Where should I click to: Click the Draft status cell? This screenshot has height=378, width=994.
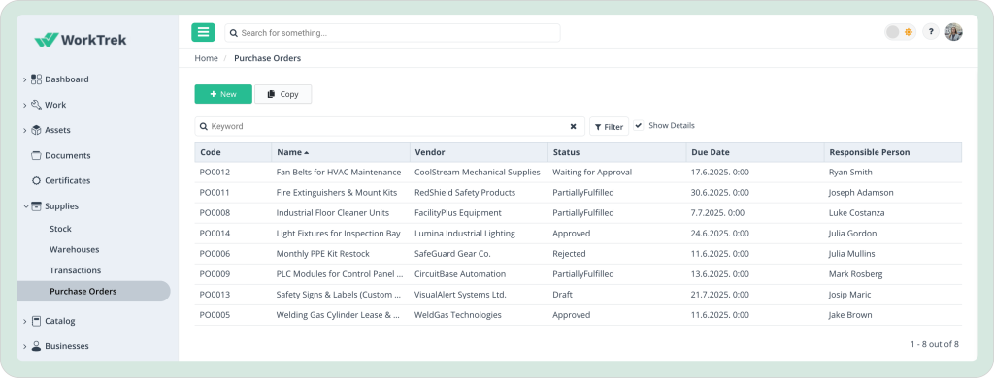562,295
